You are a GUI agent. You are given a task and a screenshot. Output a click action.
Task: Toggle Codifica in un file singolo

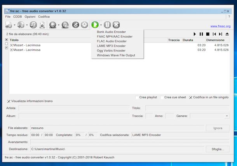[x=190, y=98]
